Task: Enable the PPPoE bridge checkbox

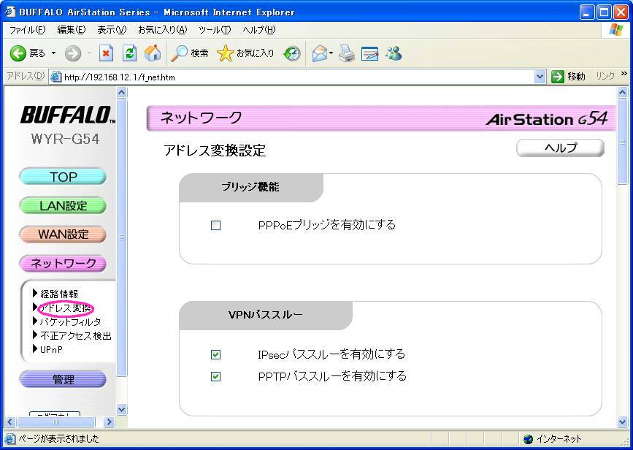Action: (215, 226)
